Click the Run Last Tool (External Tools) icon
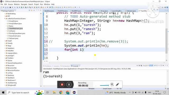The width and height of the screenshot is (169, 95). 30,7
